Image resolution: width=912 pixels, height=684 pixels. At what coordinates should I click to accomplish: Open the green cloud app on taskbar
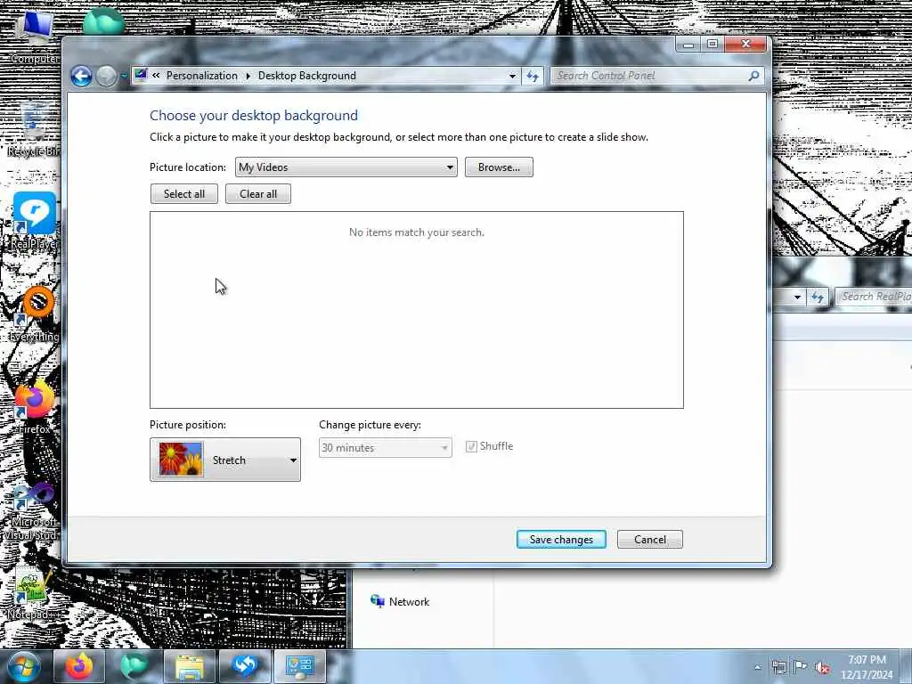click(134, 666)
